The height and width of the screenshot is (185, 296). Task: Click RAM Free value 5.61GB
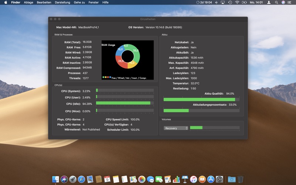pyautogui.click(x=87, y=47)
